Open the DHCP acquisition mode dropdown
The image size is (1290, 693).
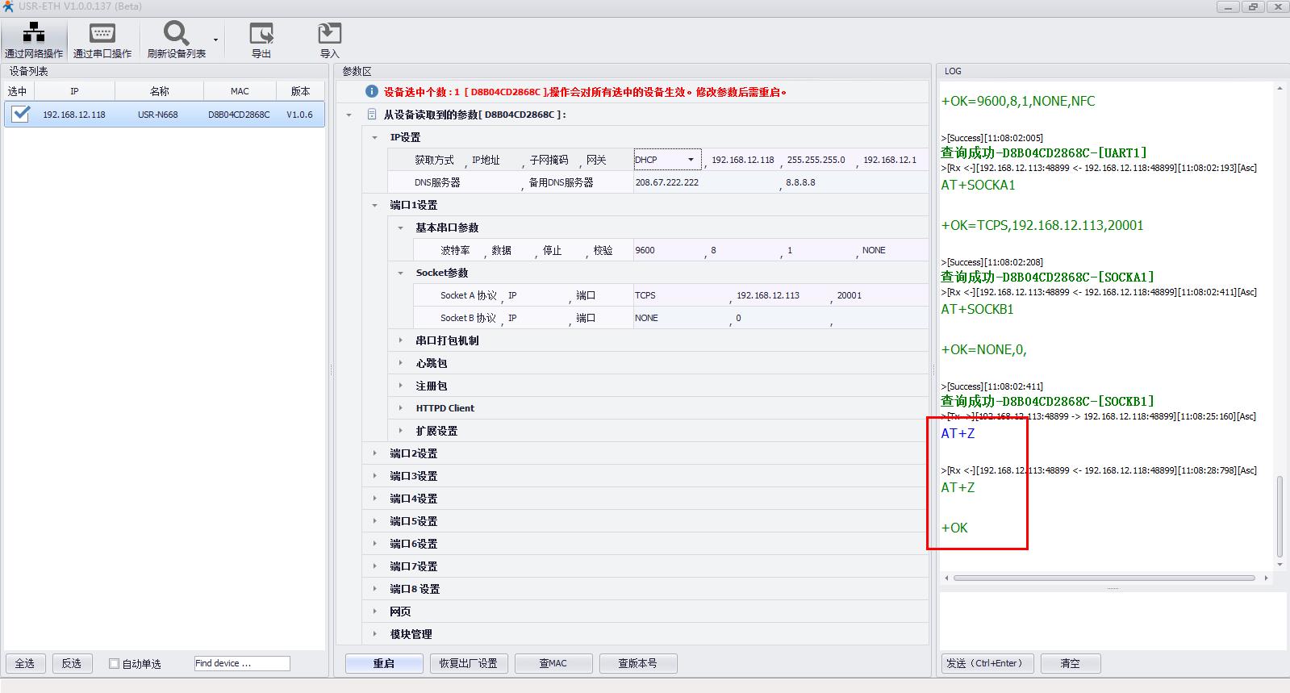[x=691, y=160]
